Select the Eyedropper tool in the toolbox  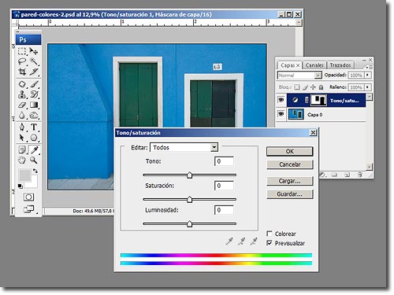(34, 149)
